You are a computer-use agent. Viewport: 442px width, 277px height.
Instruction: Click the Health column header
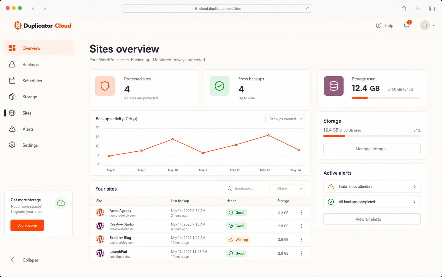point(231,201)
